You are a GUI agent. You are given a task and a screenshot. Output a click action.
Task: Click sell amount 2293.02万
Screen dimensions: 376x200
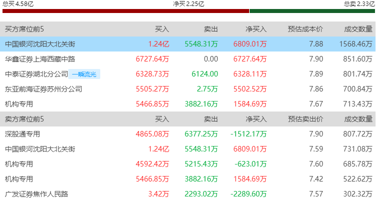click(x=201, y=194)
